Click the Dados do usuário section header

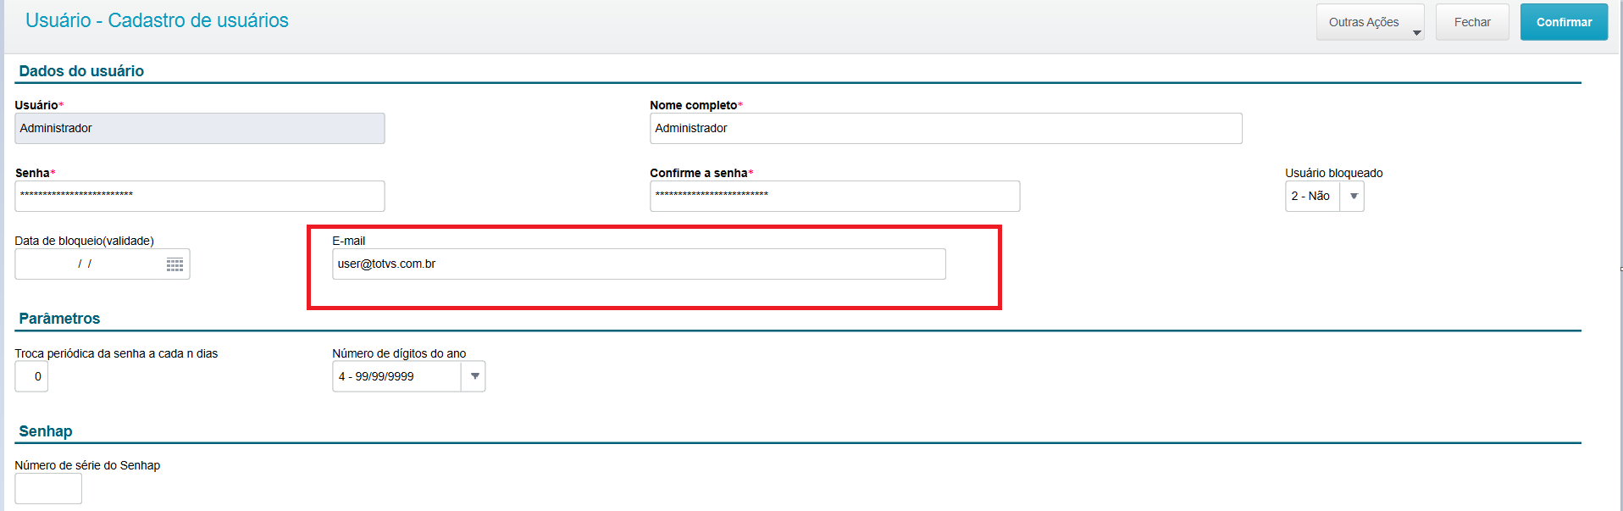[81, 71]
